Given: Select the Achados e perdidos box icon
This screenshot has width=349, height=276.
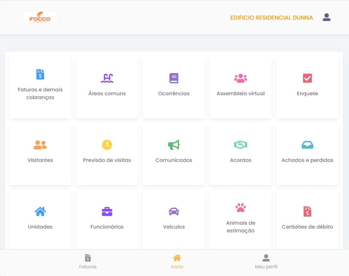Looking at the screenshot, I should point(307,144).
